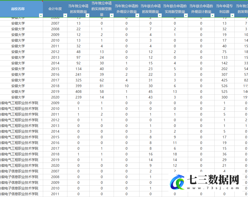Select year 2016 cell for 安徽电气工程职业技术学院
This screenshot has width=248, height=197.
click(55, 143)
